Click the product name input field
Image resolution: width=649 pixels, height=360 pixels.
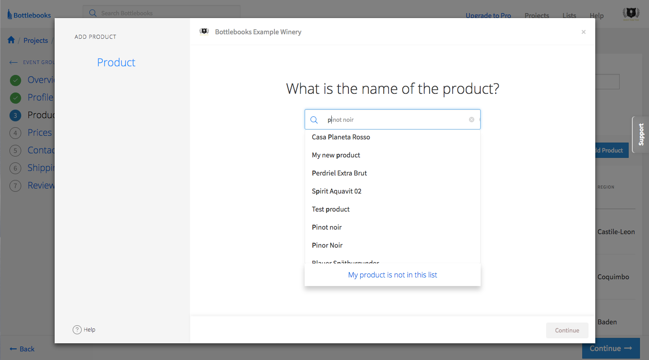coord(393,120)
